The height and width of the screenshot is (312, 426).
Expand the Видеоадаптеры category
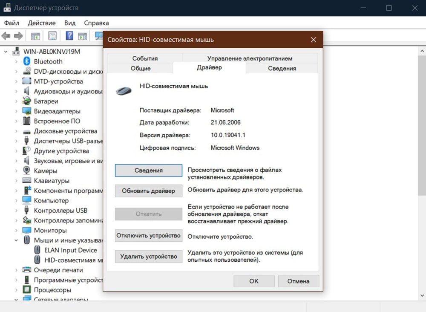[16, 111]
